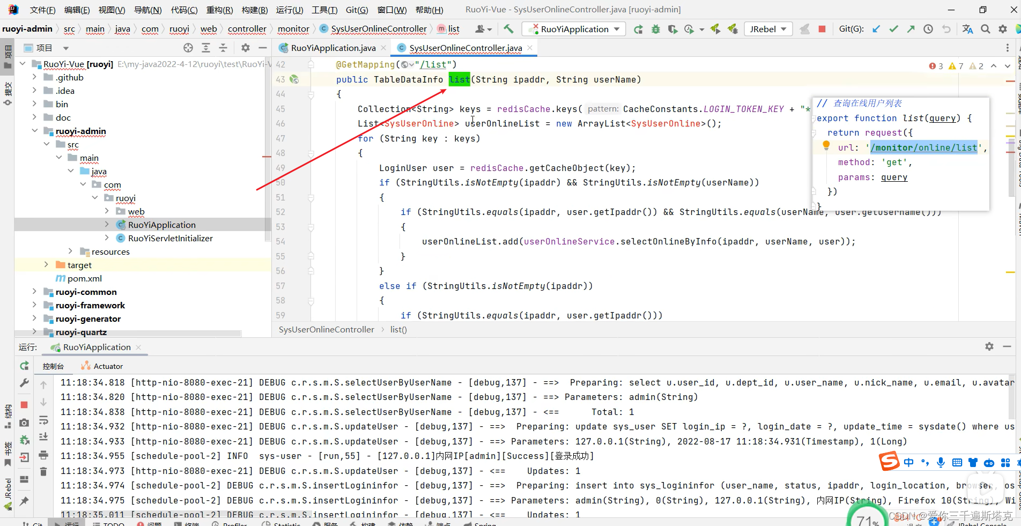Click the Git push arrow icon
Image resolution: width=1021 pixels, height=526 pixels.
tap(911, 29)
